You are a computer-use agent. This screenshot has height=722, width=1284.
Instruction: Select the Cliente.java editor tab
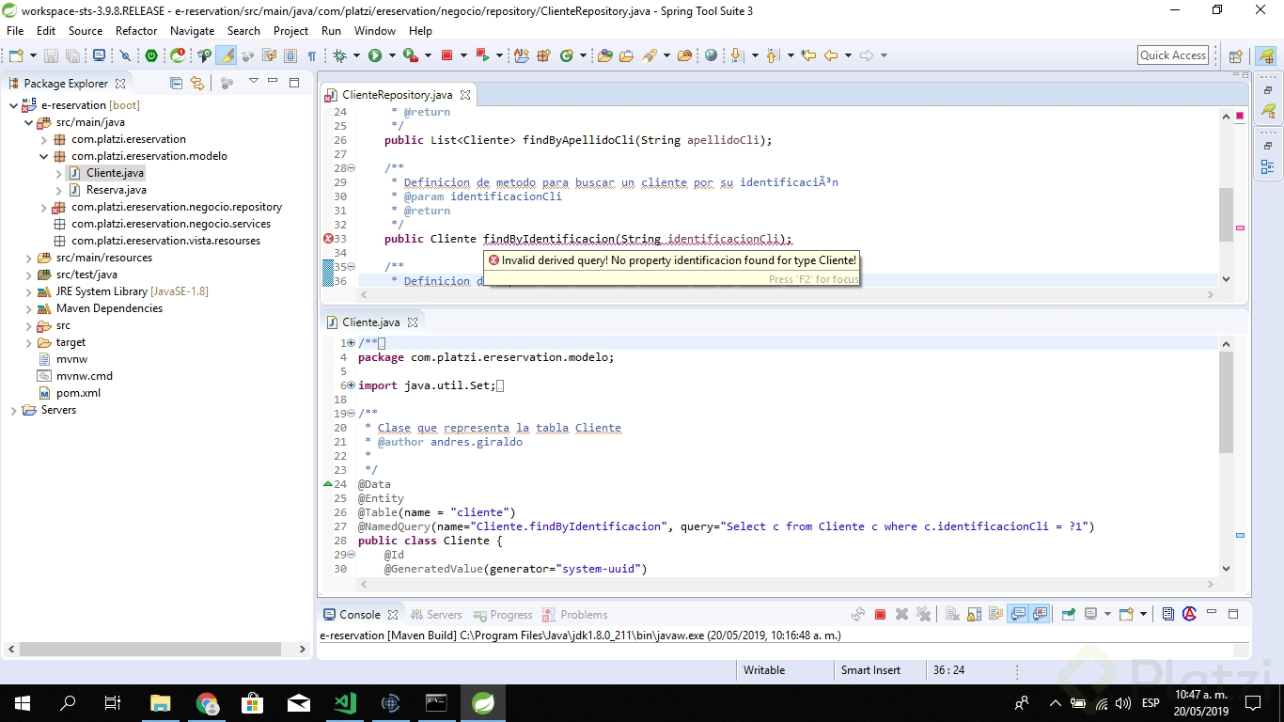coord(370,322)
